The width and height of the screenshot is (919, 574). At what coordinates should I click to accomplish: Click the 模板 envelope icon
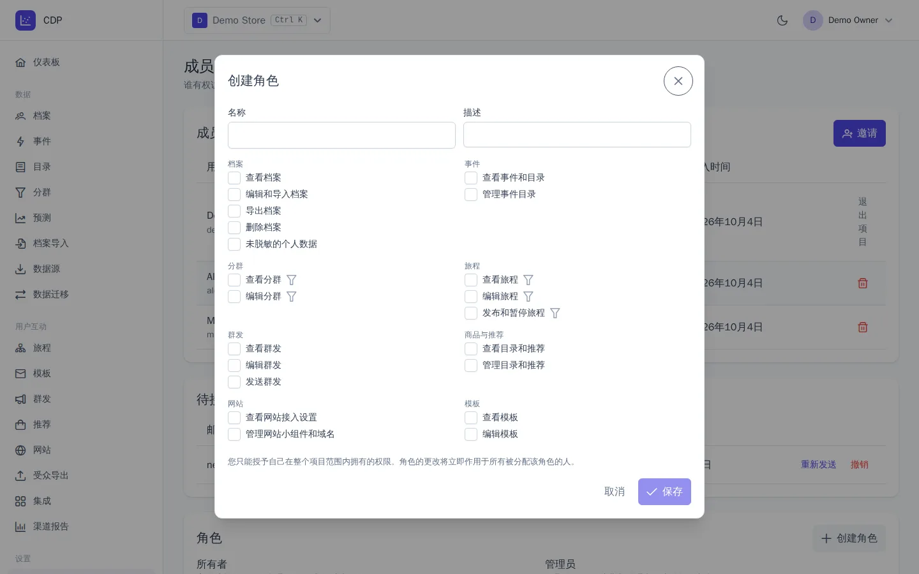pyautogui.click(x=20, y=374)
